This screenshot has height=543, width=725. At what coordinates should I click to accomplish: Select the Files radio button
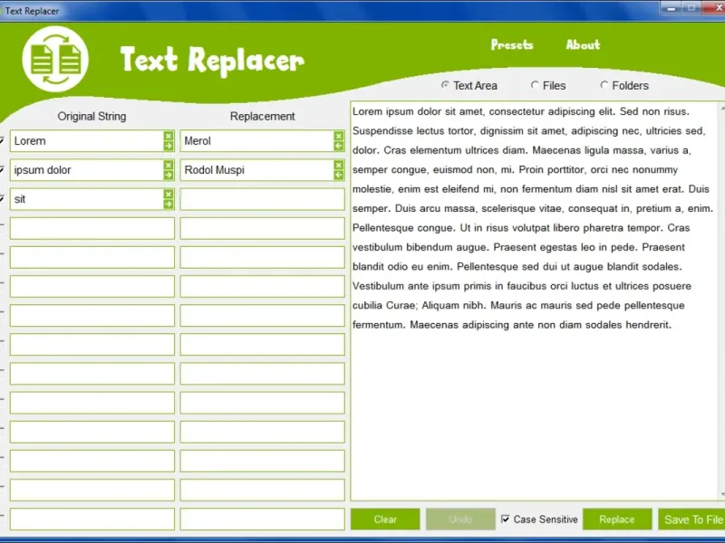(x=535, y=85)
